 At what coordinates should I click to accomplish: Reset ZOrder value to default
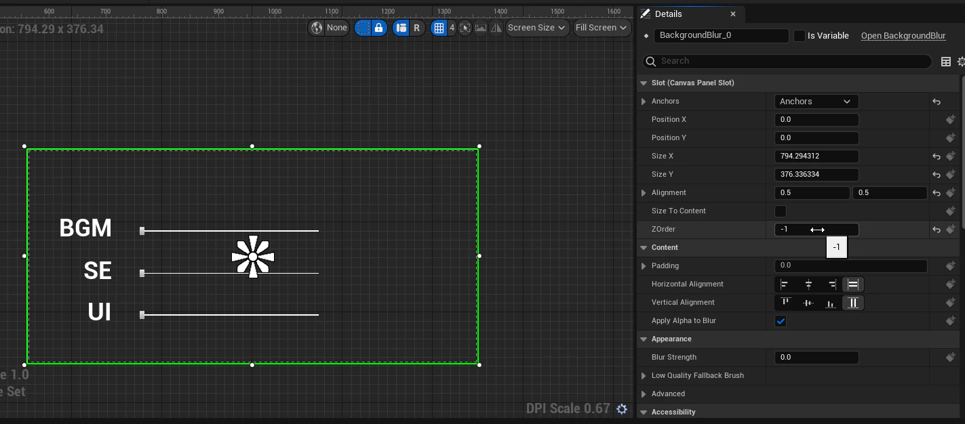[937, 230]
